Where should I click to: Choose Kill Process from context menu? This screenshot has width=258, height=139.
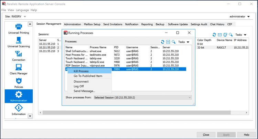click(89, 71)
